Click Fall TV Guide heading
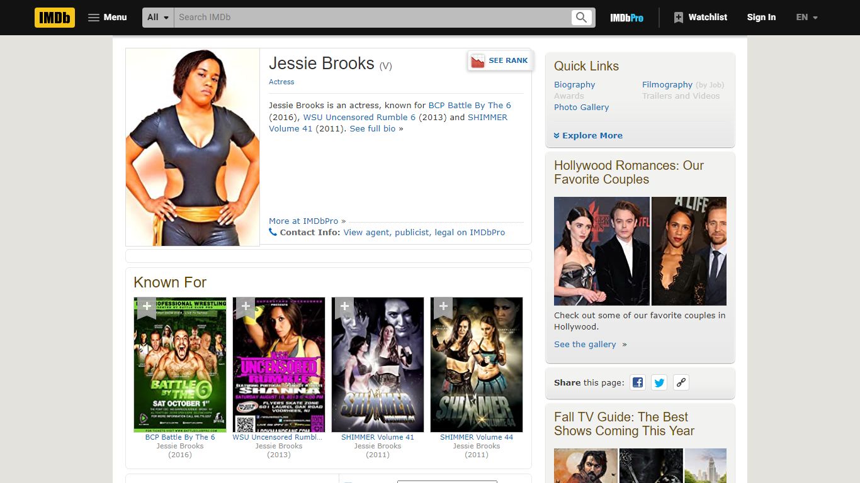 coord(624,424)
